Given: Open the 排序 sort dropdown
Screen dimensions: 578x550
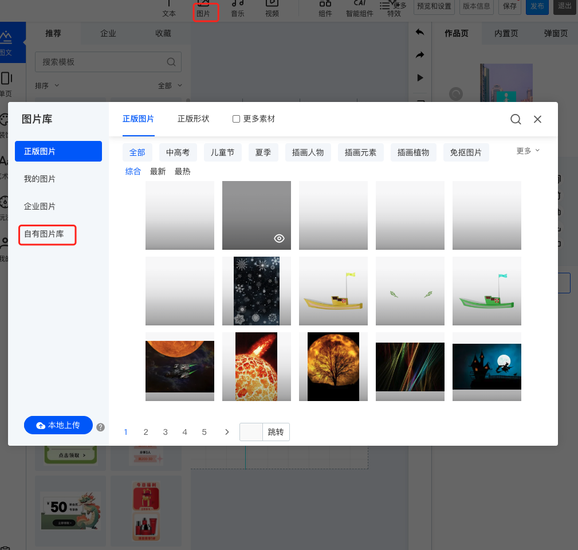Looking at the screenshot, I should (x=47, y=85).
